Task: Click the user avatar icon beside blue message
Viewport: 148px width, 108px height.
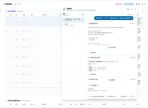Action: tap(135, 18)
